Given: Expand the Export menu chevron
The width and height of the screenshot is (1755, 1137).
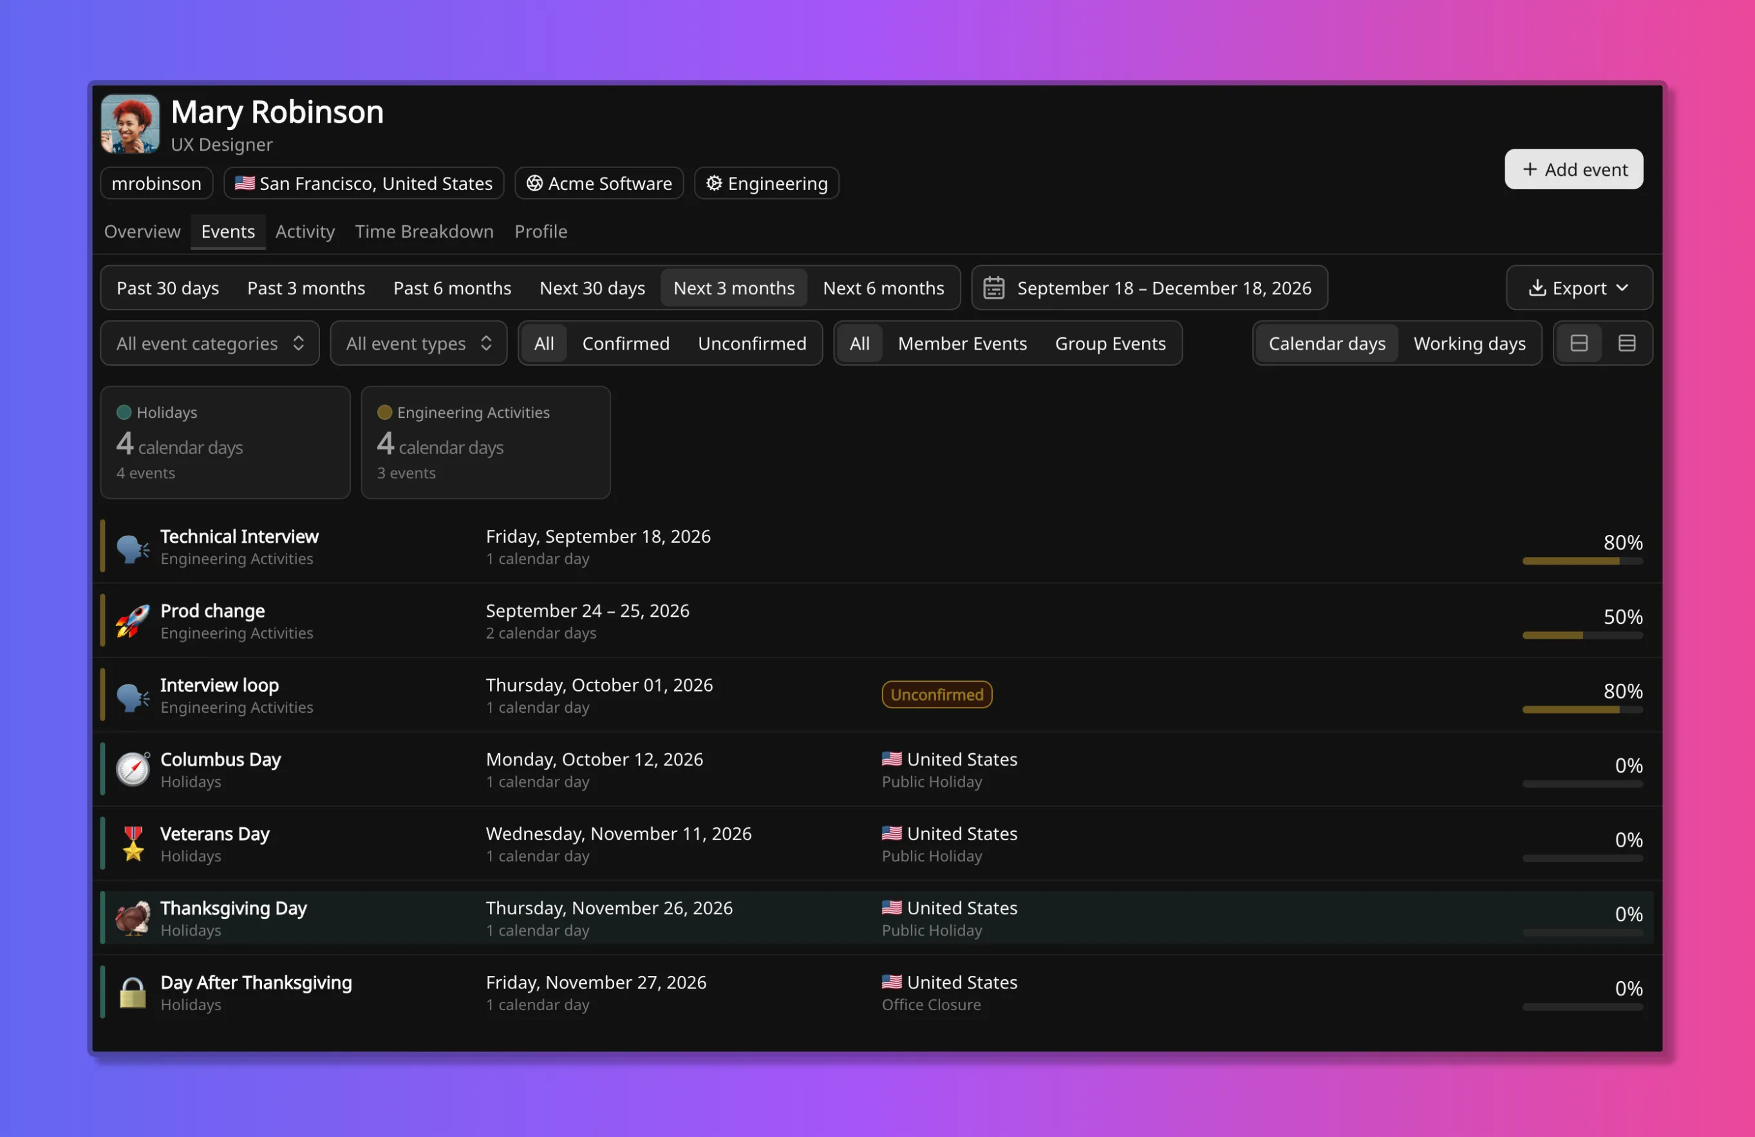Looking at the screenshot, I should (1622, 288).
